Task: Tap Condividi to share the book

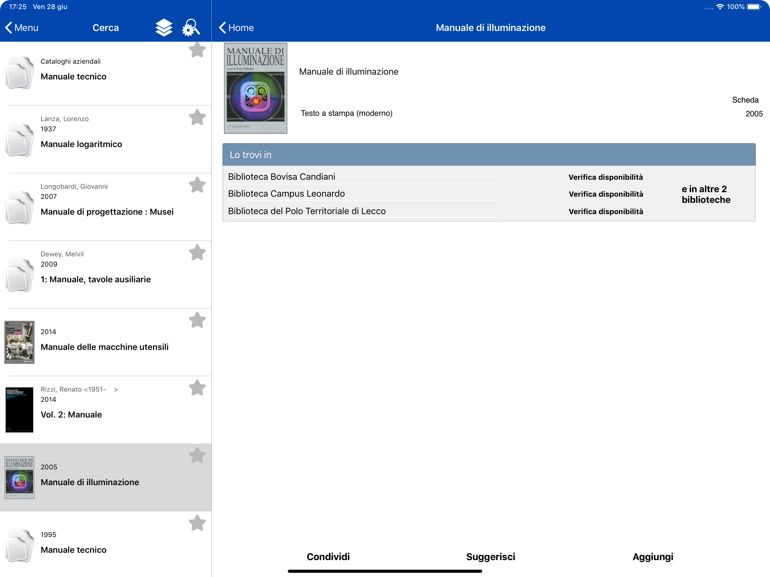Action: [x=328, y=556]
